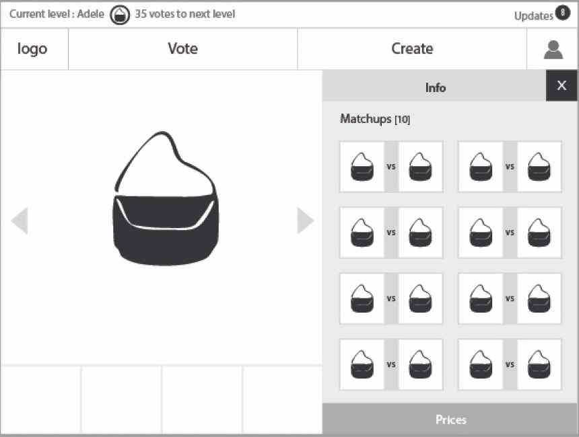Go to previous bag with left arrow
This screenshot has width=579, height=437.
pyautogui.click(x=20, y=221)
